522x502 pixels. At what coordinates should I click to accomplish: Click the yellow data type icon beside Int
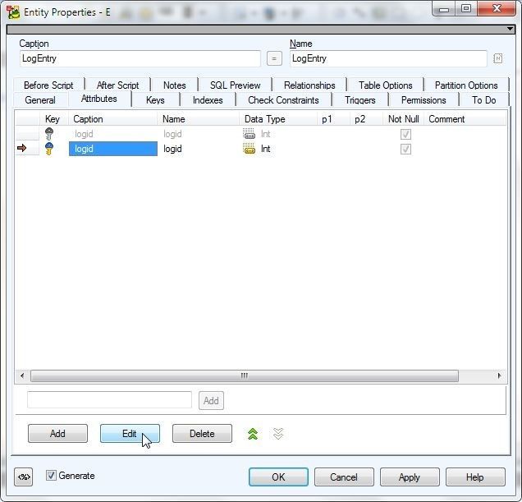(249, 149)
